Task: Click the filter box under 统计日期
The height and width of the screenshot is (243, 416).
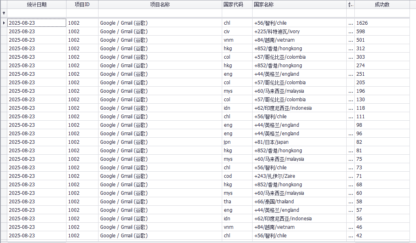Action: (36, 13)
